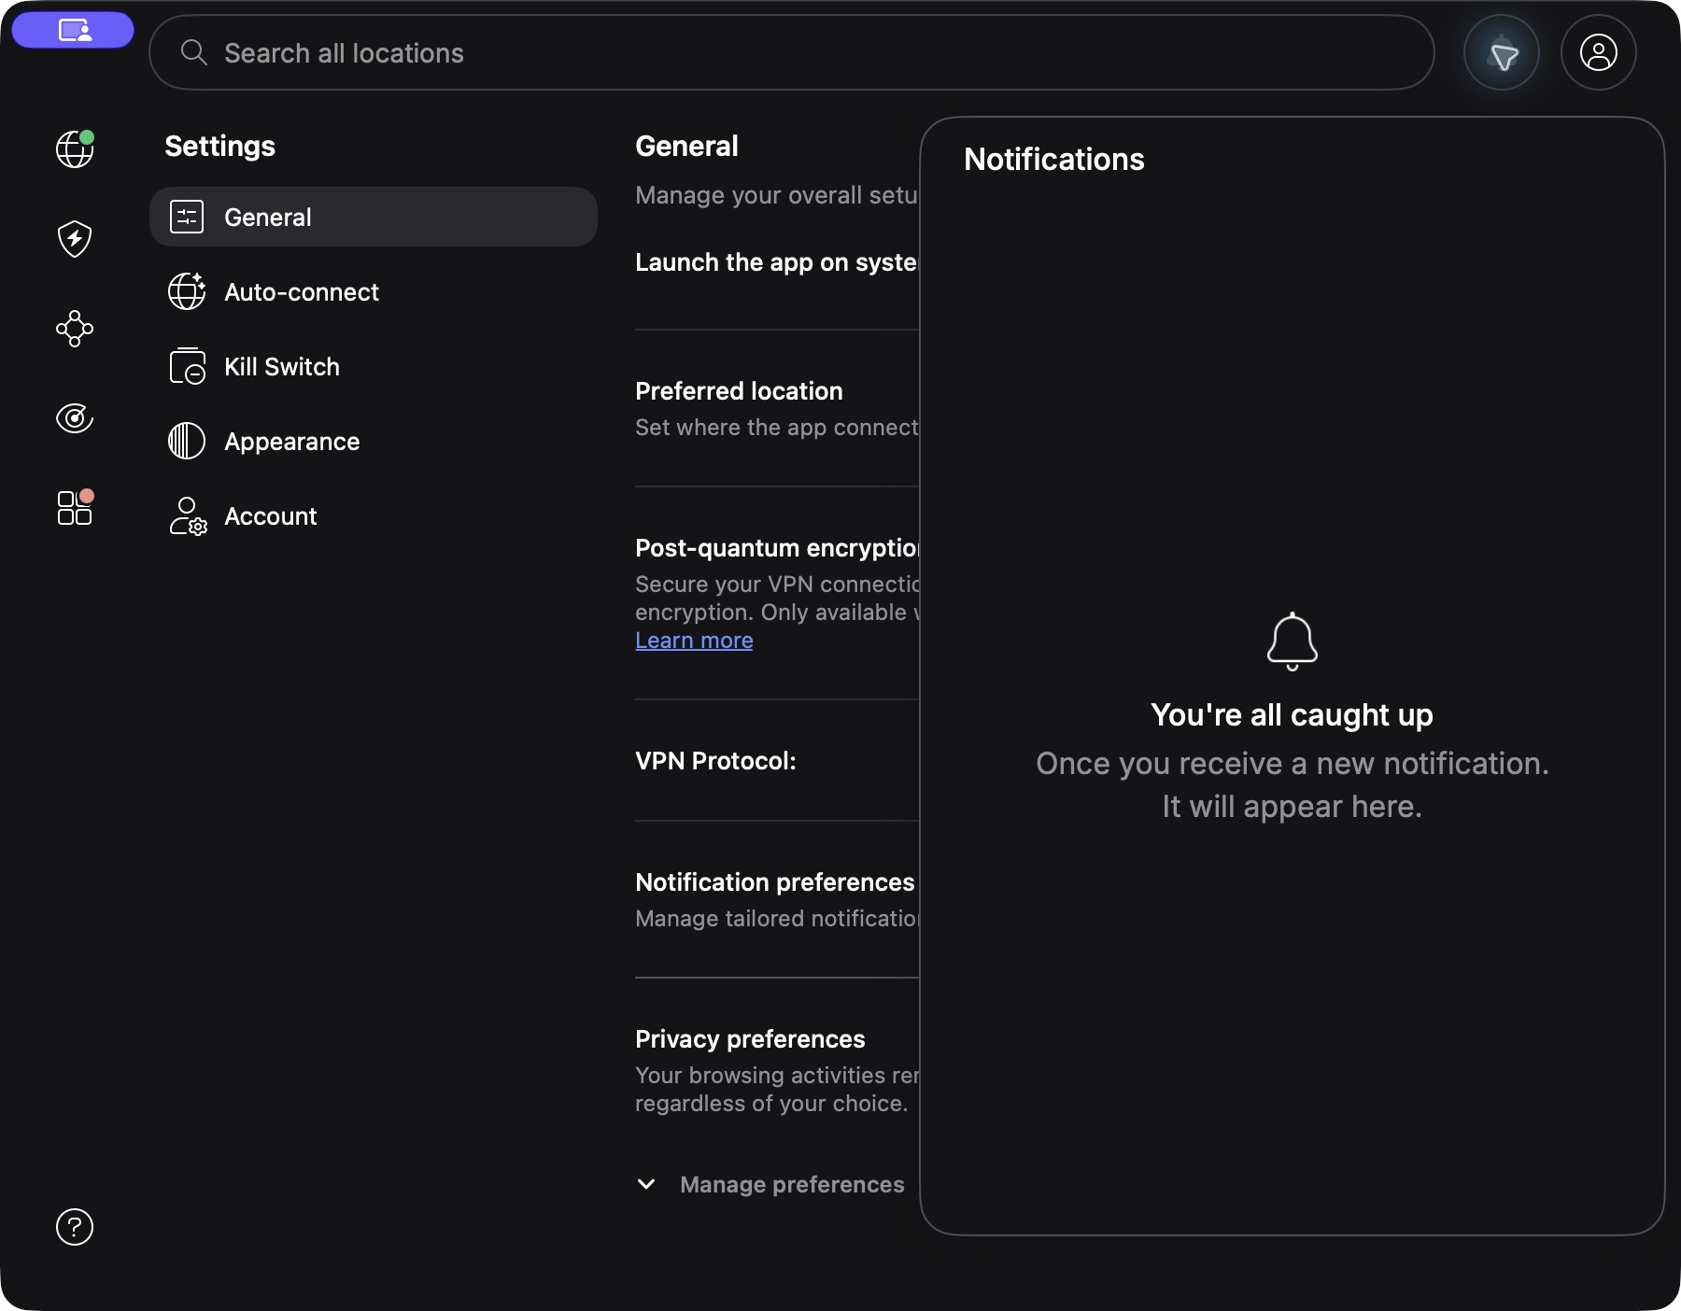Click the search magnifier icon
The width and height of the screenshot is (1681, 1311).
tap(193, 52)
